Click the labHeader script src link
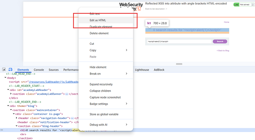The width and height of the screenshot is (255, 140). pyautogui.click(x=54, y=82)
